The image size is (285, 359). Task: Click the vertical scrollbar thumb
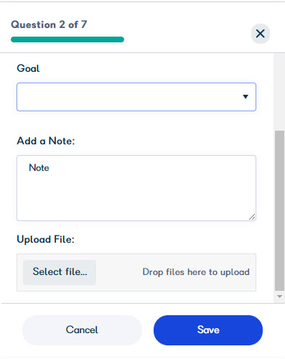click(279, 210)
